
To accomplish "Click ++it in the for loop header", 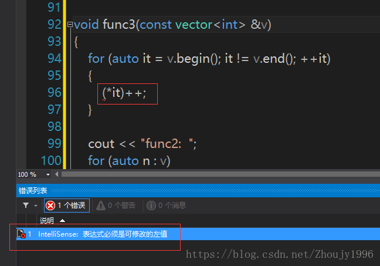I will (x=314, y=59).
